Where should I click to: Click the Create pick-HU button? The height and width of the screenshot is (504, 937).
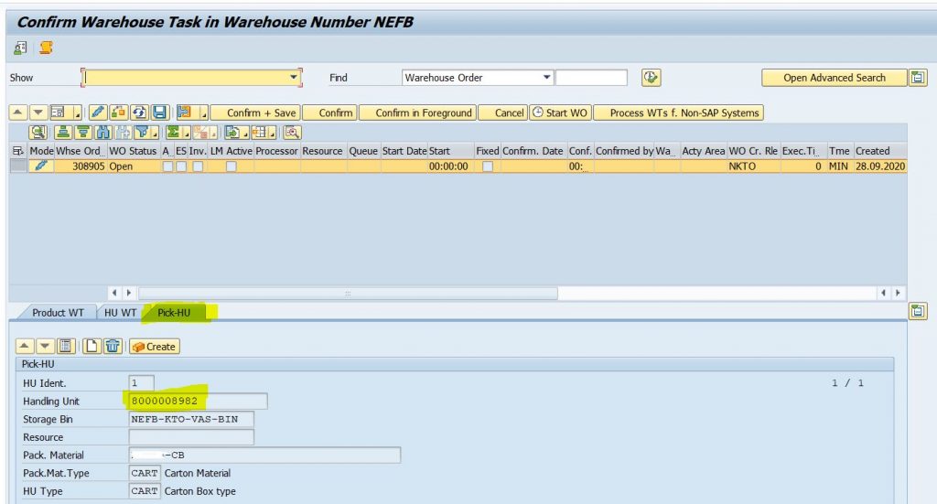click(x=154, y=347)
